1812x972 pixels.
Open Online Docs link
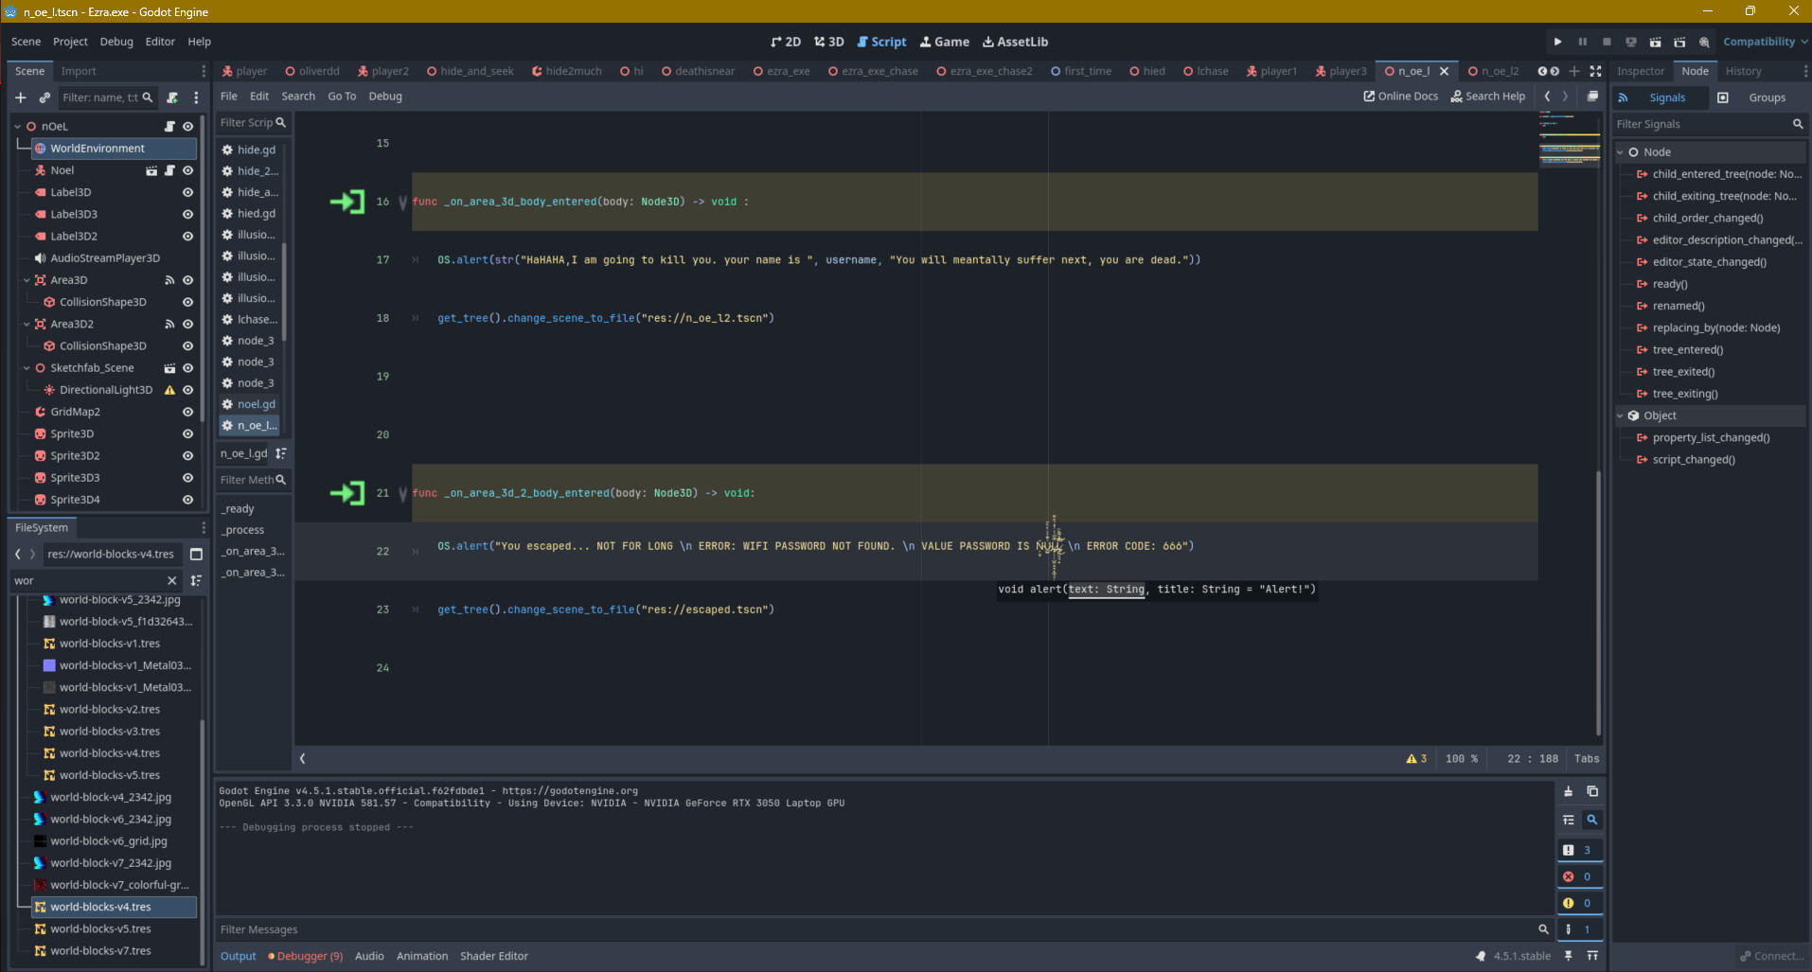(1400, 97)
